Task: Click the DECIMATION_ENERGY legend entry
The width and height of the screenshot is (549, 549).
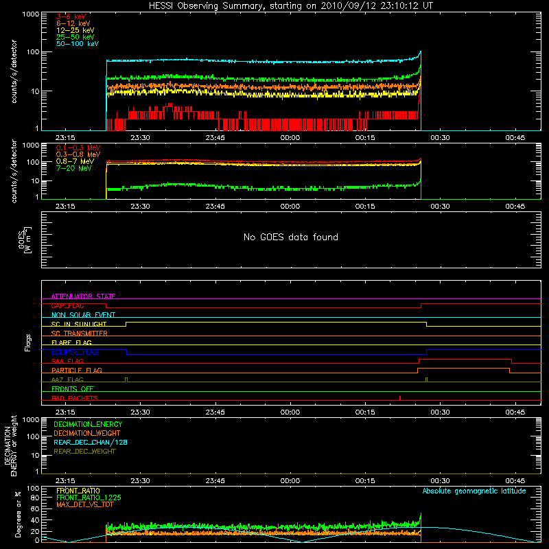Action: click(88, 424)
